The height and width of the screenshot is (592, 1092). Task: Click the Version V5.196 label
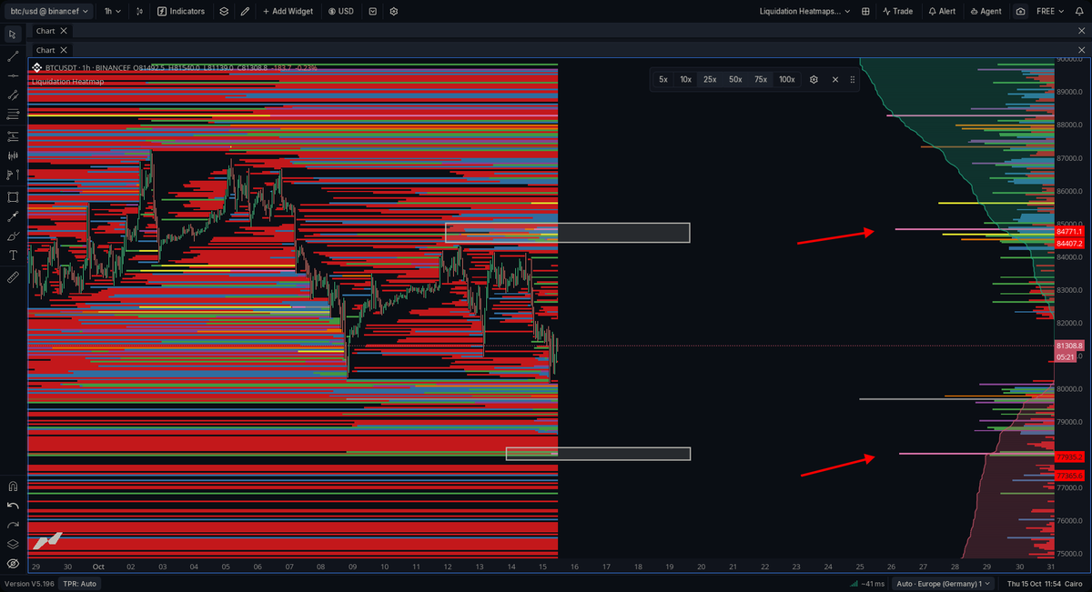click(x=28, y=584)
